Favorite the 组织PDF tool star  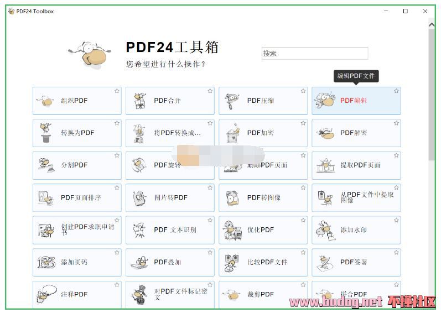pyautogui.click(x=117, y=91)
